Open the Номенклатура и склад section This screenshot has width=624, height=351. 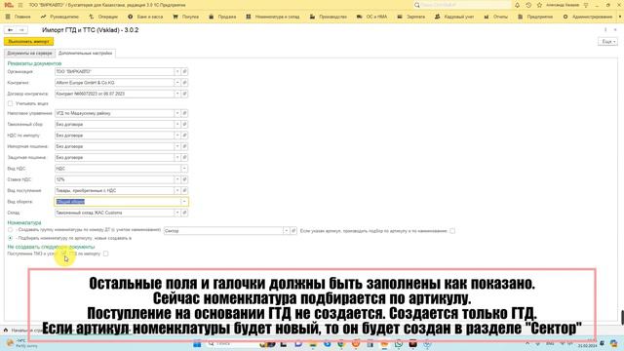coord(273,17)
